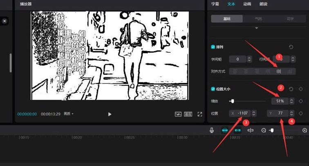The image size is (309, 166).
Task: Click the preview axis split icon
Action: coord(251,130)
